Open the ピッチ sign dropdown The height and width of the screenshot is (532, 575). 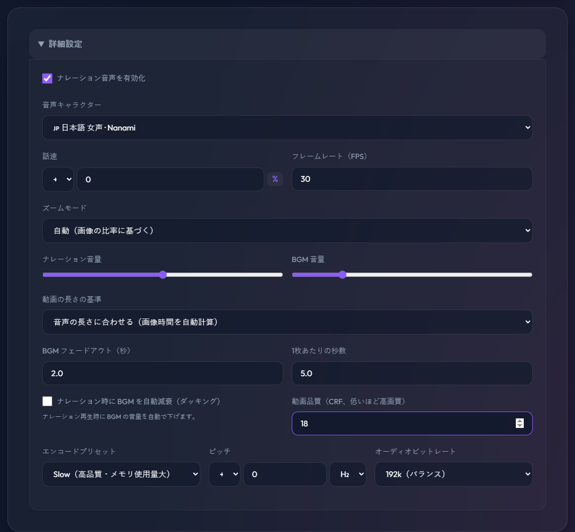click(225, 474)
